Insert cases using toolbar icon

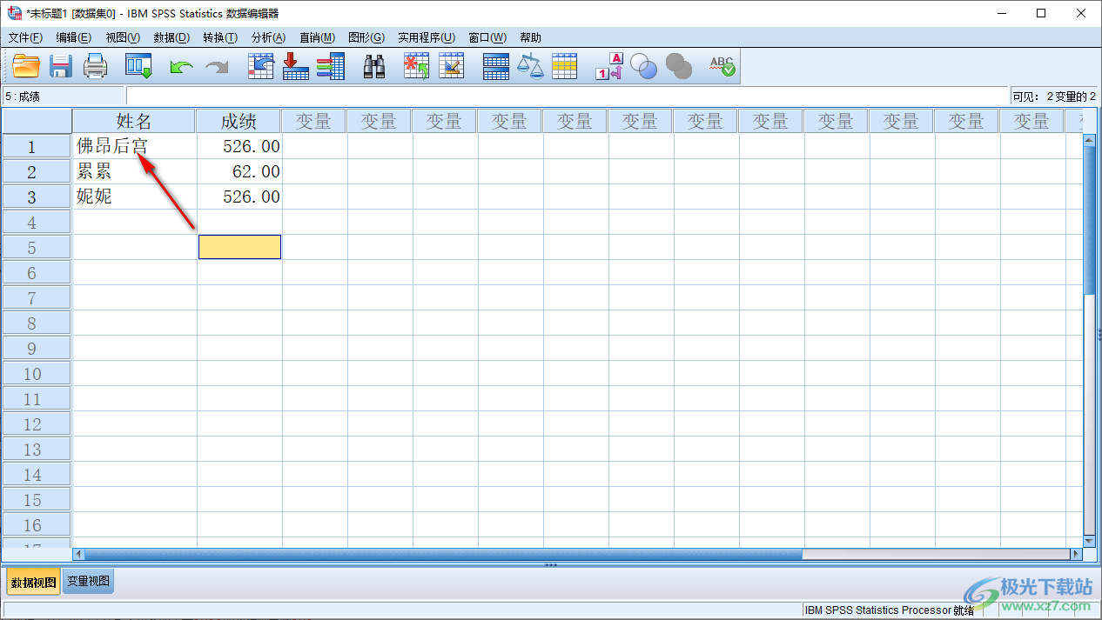[416, 66]
